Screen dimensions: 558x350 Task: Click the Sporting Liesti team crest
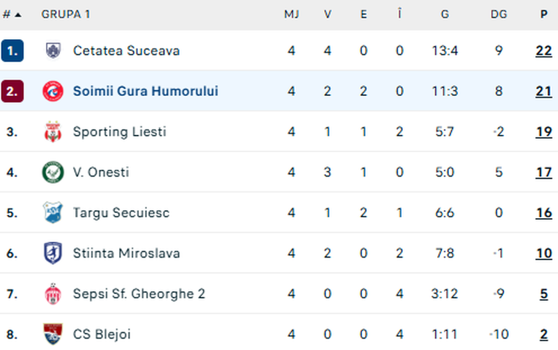53,132
